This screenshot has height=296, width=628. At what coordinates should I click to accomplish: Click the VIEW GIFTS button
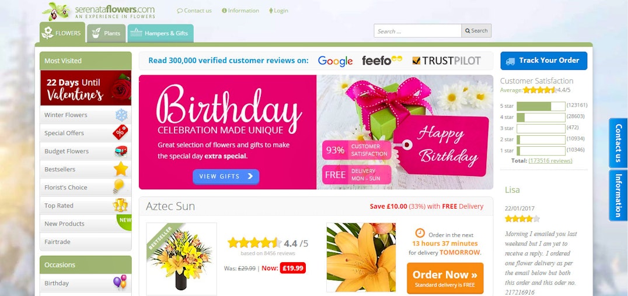click(x=226, y=177)
